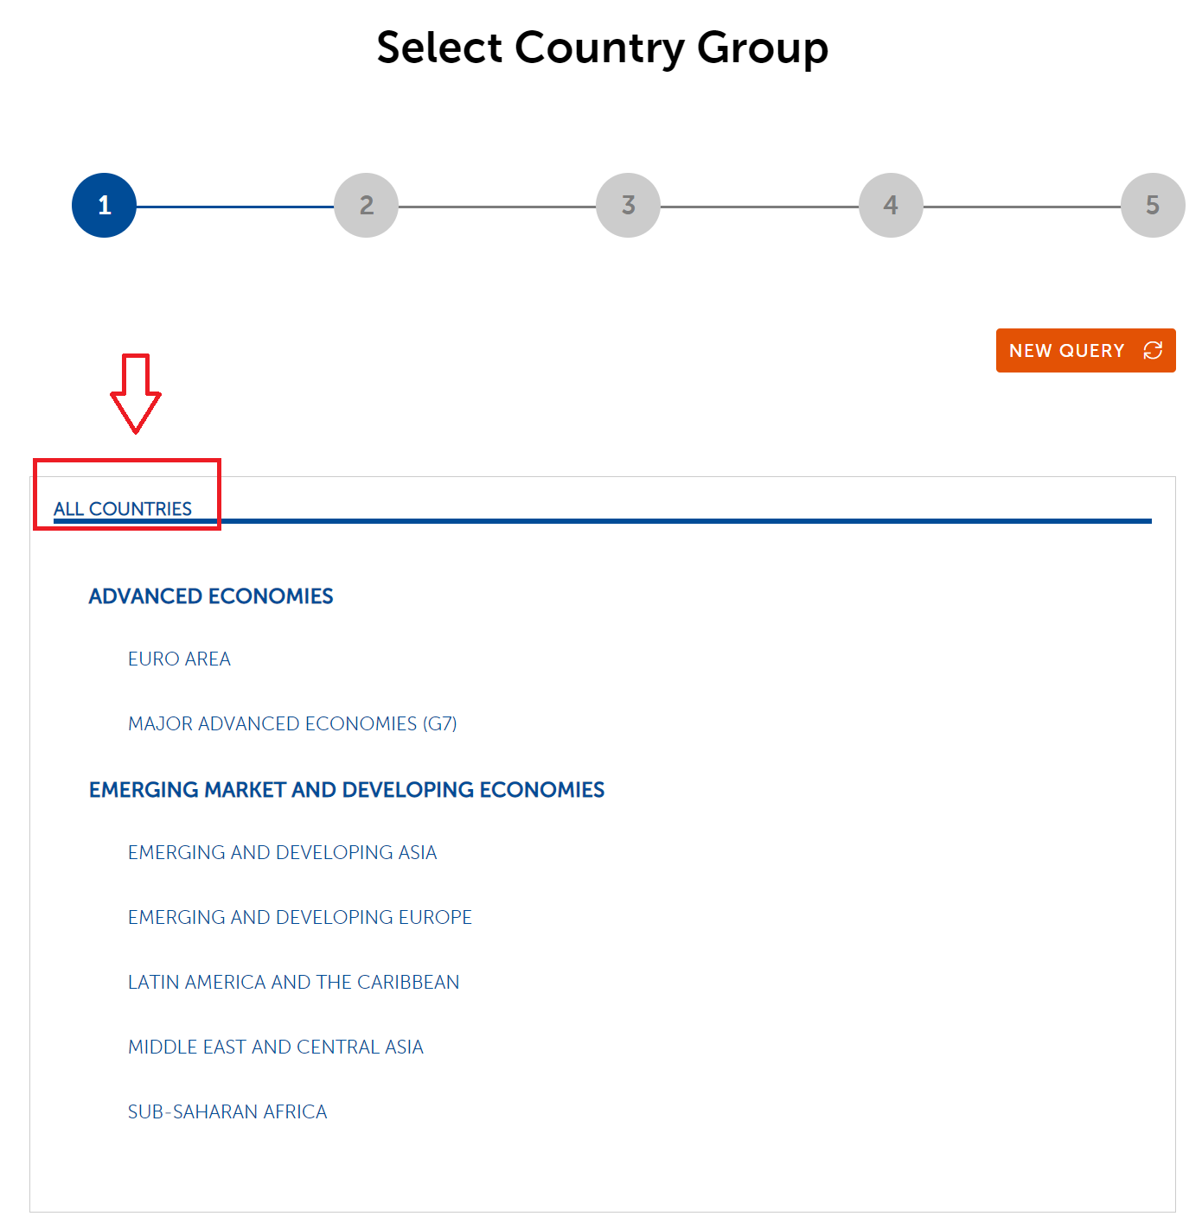1202x1229 pixels.
Task: Open the All Countries tab
Action: click(123, 508)
